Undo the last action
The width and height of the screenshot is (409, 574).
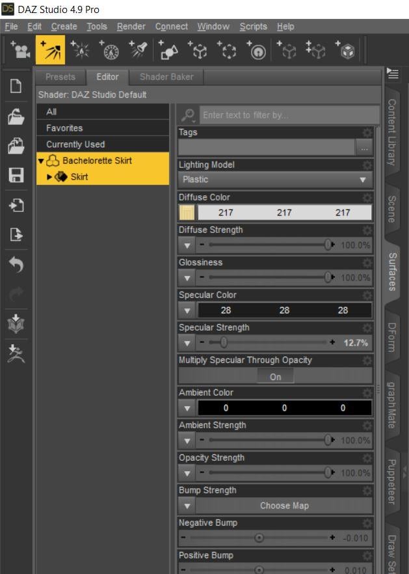point(16,264)
